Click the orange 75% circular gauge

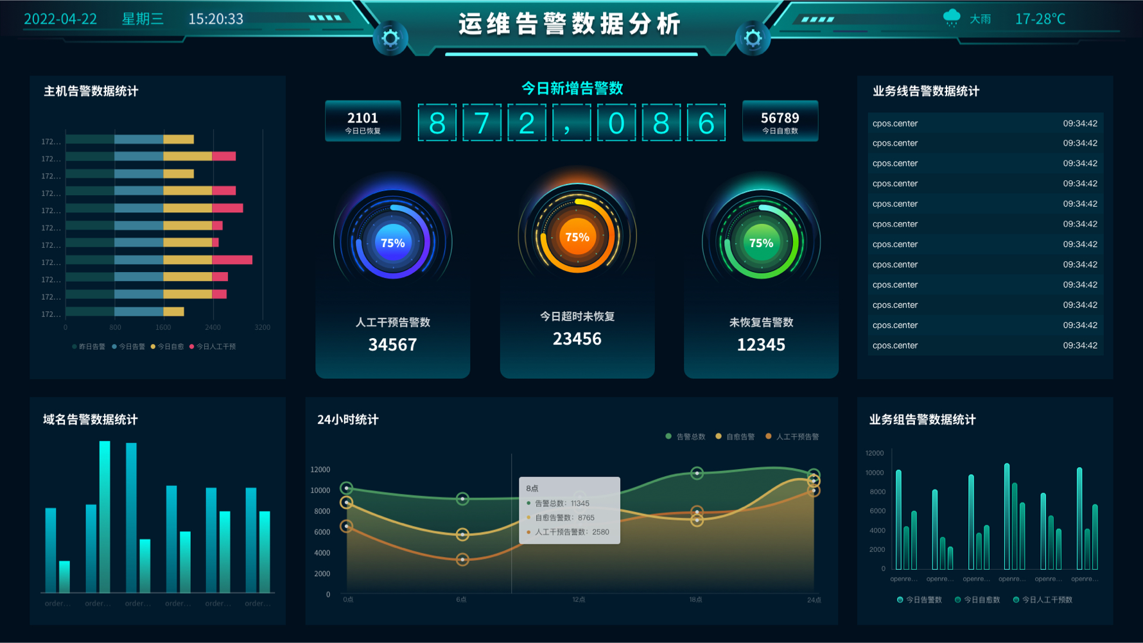577,237
